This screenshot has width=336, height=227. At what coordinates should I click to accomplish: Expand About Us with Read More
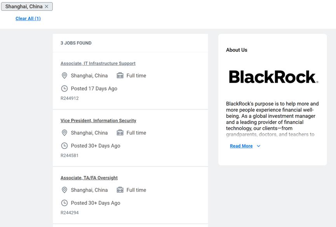tap(241, 146)
